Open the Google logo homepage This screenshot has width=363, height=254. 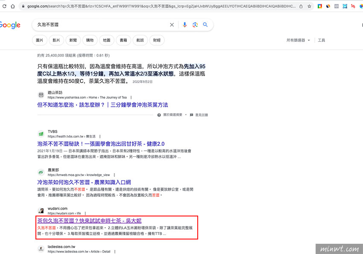click(10, 25)
